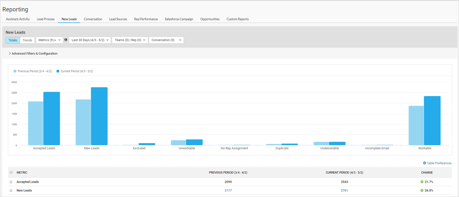
Task: Open the Last 30 Days date dropdown
Action: pyautogui.click(x=90, y=40)
